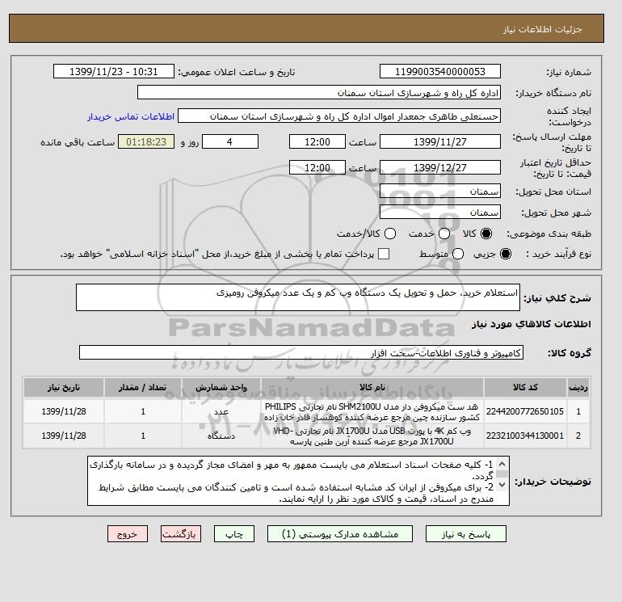This screenshot has height=602, width=622.
Task: Select the متوسط purchase type radio
Action: pyautogui.click(x=458, y=254)
